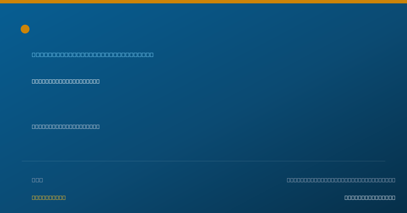The width and height of the screenshot is (407, 213).
Task: Click the short gray label at bottom left
Action: (37, 180)
